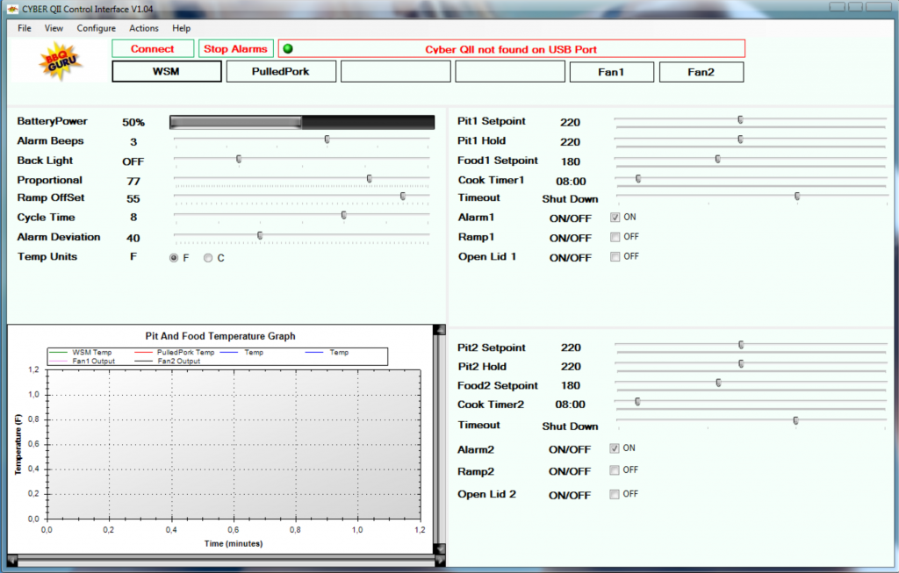The image size is (899, 573).
Task: Click the Cook Timer2 '08:00' value
Action: [x=571, y=405]
